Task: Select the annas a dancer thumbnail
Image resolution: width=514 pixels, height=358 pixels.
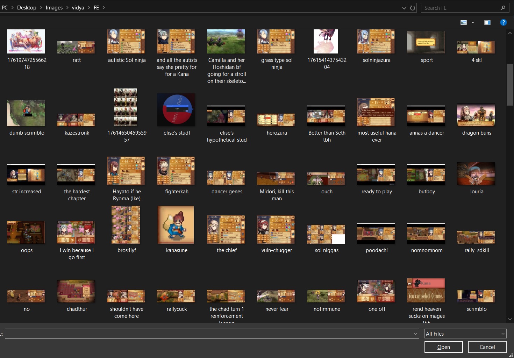Action: (426, 116)
